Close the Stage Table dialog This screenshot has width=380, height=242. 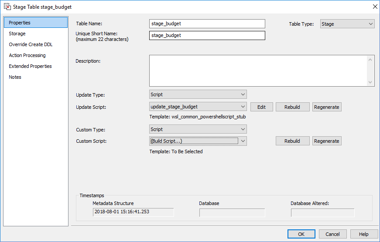pos(374,7)
